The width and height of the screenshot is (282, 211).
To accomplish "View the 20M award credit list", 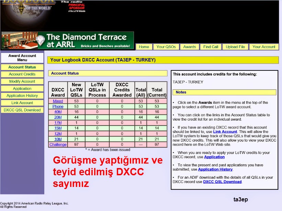I will click(58, 117).
